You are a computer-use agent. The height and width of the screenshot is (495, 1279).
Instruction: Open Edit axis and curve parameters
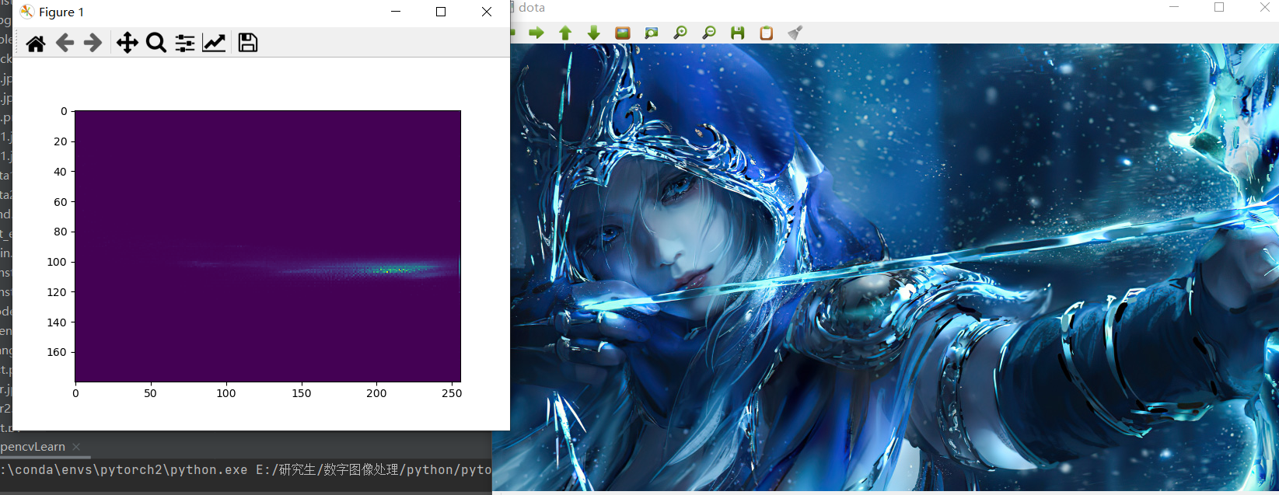tap(214, 43)
